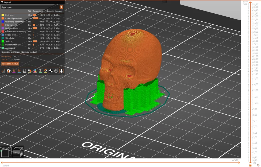The image size is (261, 167).
Task: Collapse the Legend panel triangle
Action: pyautogui.click(x=2, y=2)
